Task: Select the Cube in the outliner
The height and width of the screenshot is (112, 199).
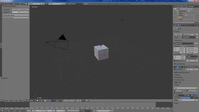Action: click(180, 17)
